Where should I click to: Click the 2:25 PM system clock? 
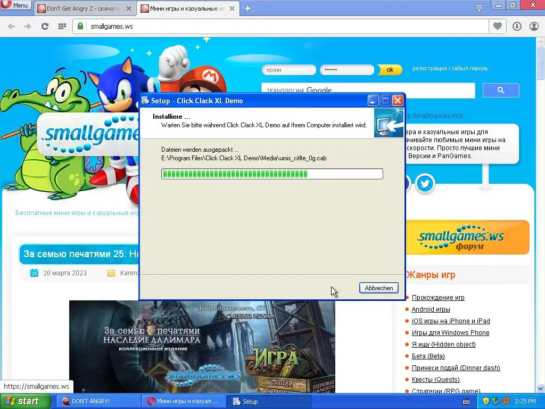pos(525,401)
